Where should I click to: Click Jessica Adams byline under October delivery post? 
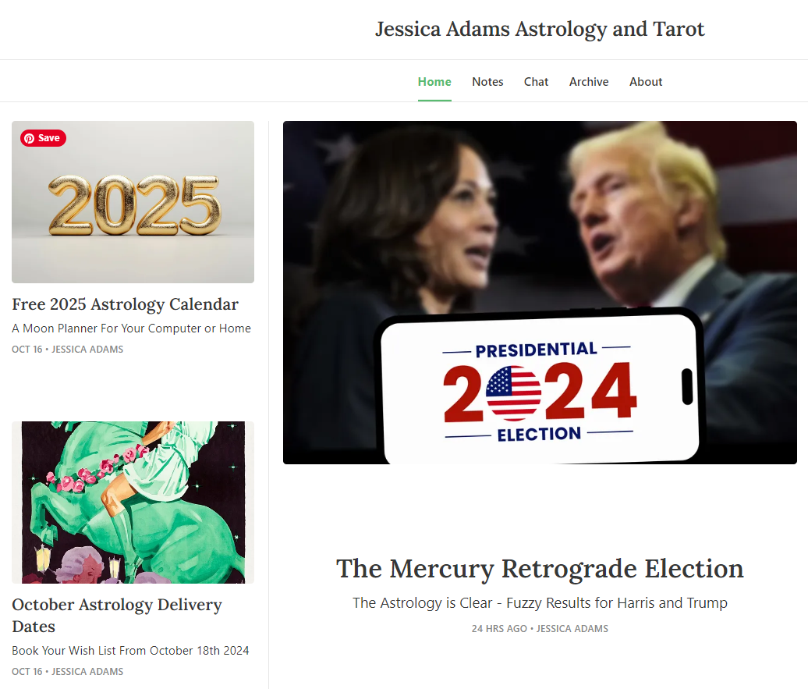pos(87,672)
